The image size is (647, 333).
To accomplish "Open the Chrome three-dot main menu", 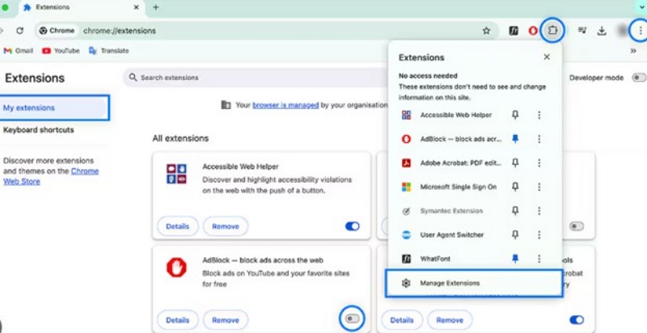I will (640, 31).
